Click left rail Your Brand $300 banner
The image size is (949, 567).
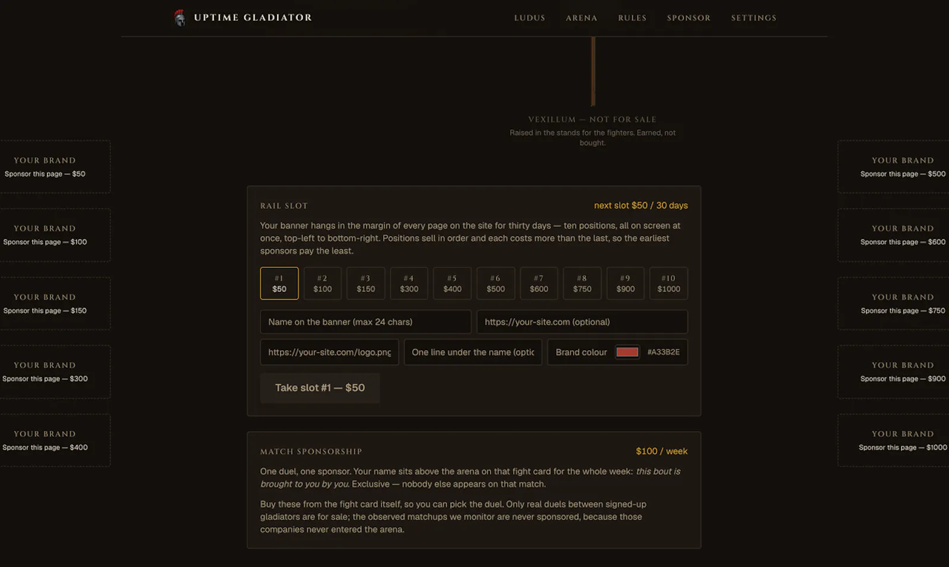55,372
